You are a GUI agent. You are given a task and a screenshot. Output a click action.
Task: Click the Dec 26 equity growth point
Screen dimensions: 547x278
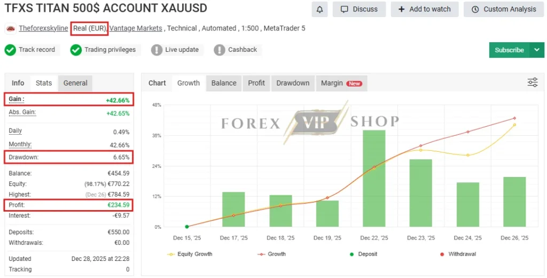[514, 125]
